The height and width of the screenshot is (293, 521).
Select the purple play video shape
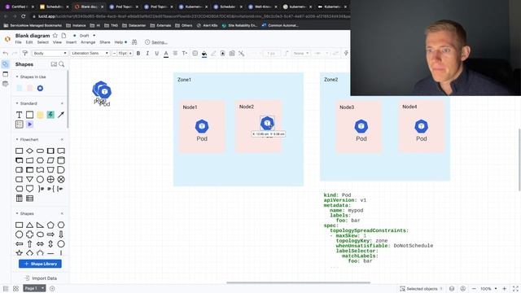pos(29,125)
